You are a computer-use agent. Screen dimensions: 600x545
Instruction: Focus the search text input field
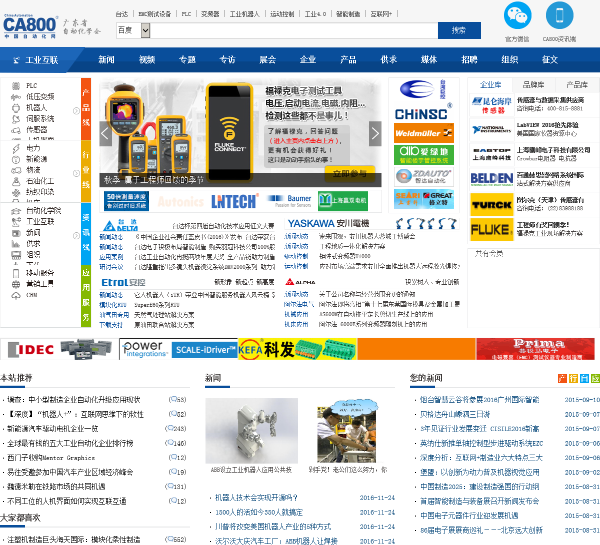(x=294, y=30)
